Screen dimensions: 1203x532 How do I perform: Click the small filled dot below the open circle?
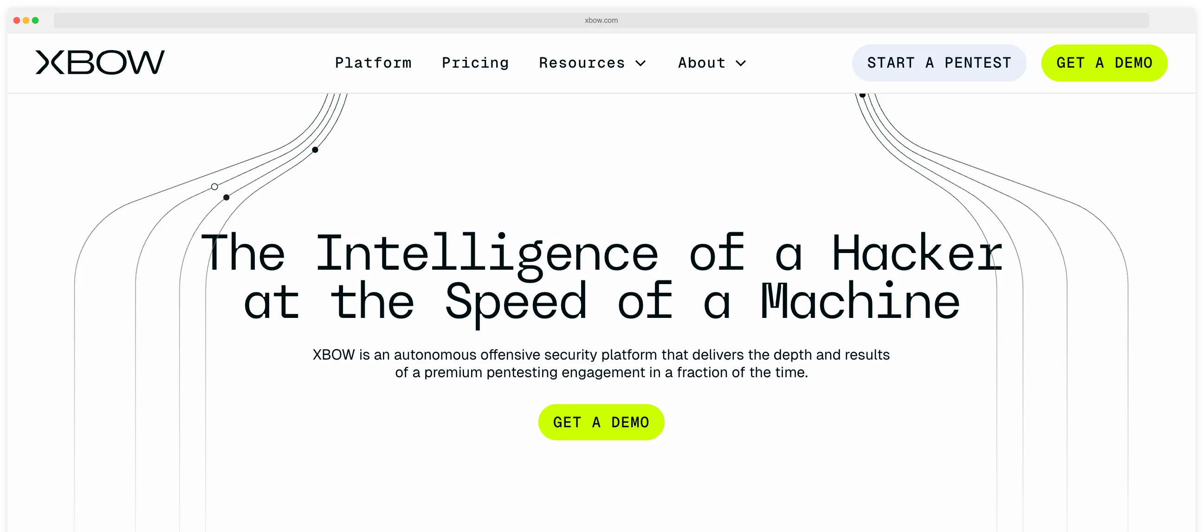[226, 197]
